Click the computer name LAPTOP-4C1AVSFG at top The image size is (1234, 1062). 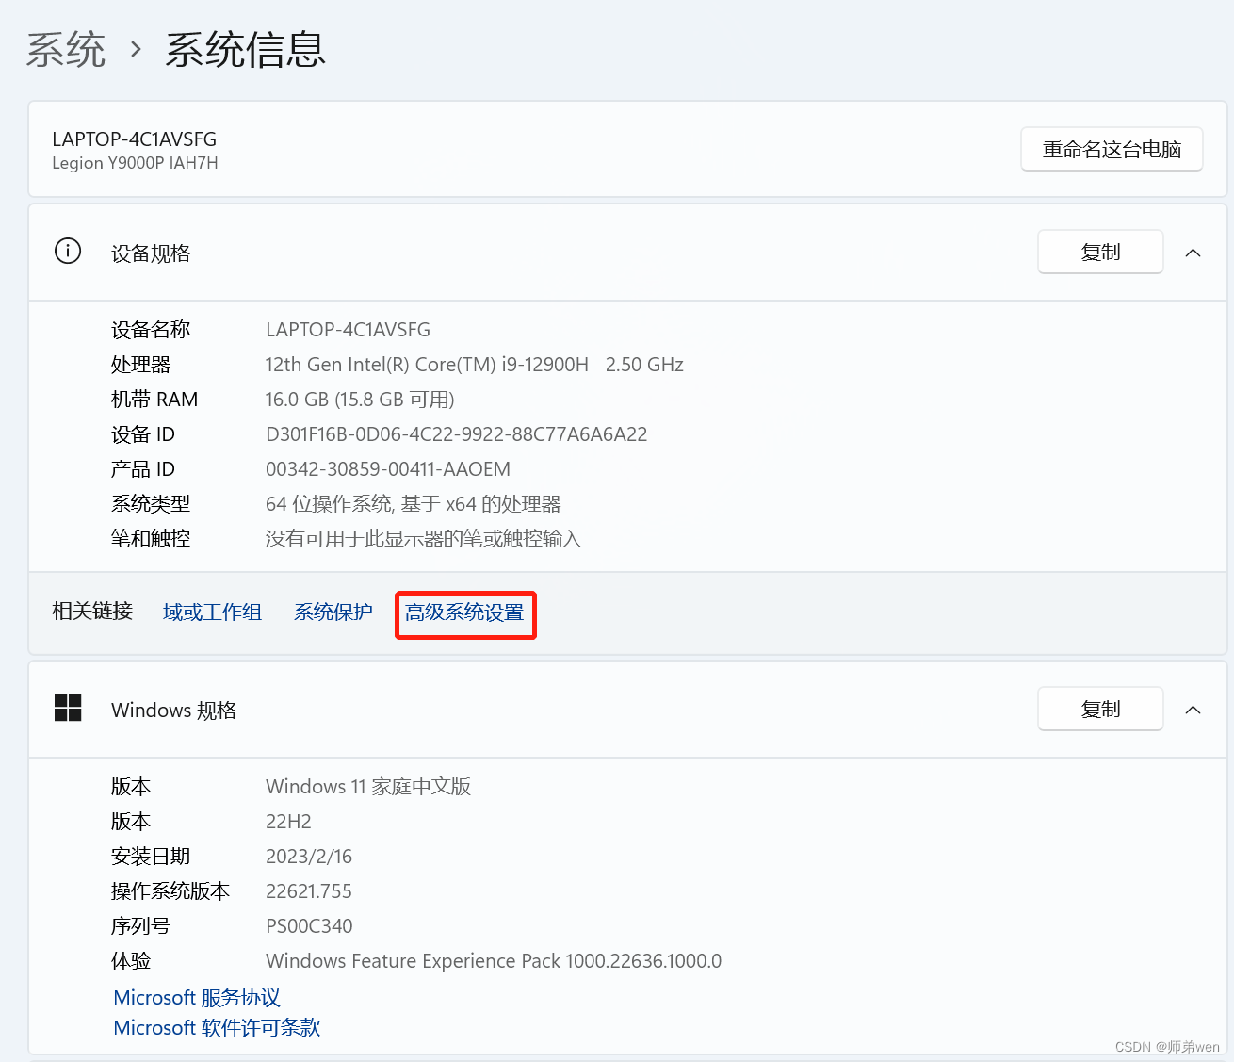(134, 139)
